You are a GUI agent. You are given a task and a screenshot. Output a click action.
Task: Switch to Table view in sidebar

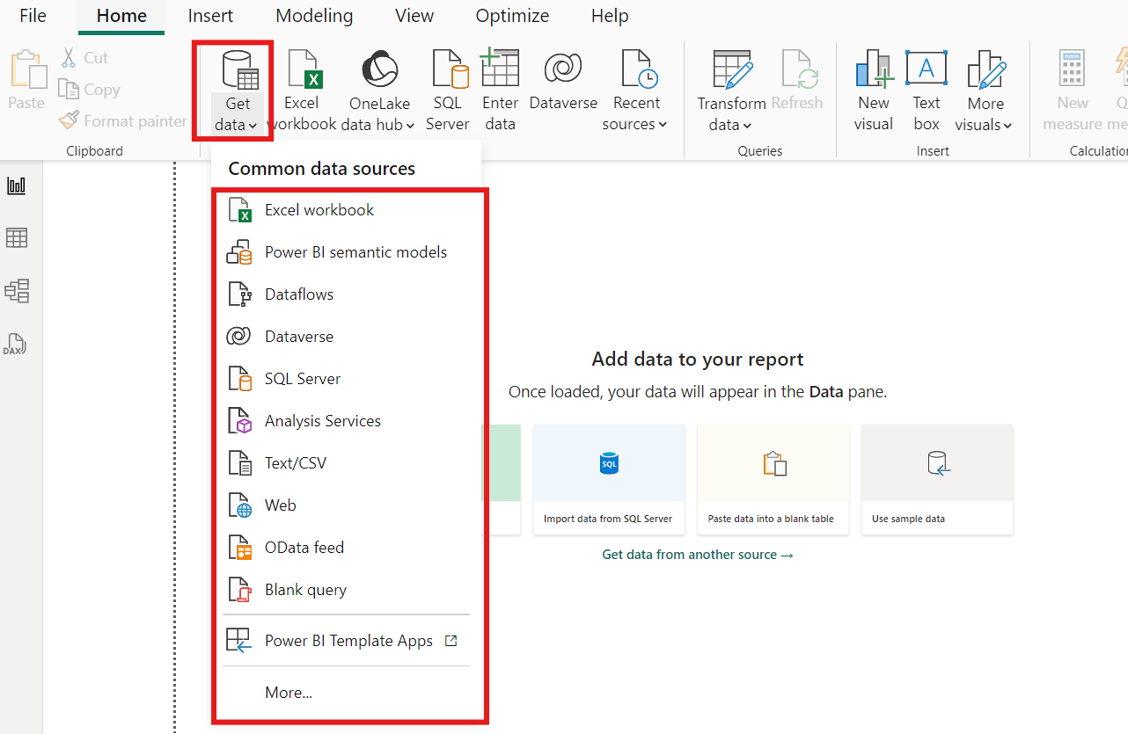(x=17, y=237)
